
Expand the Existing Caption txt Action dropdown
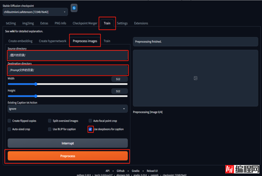68,109
